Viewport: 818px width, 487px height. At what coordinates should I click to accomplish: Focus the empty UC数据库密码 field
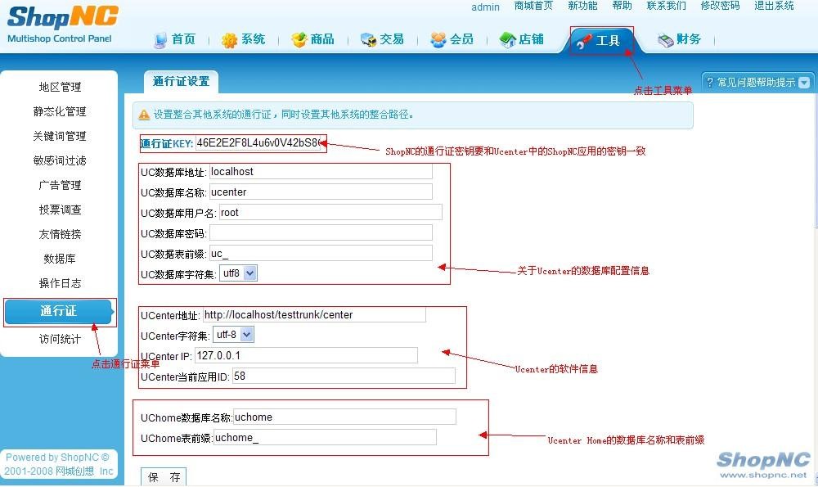[321, 232]
